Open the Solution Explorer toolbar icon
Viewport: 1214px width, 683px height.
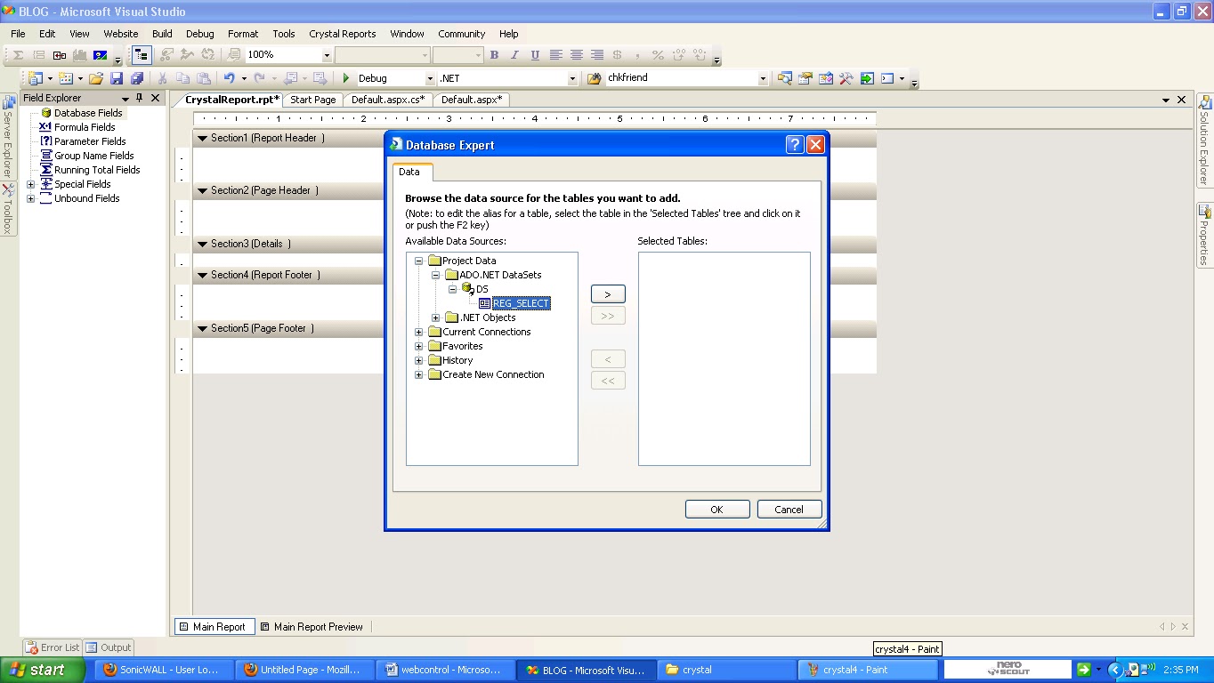(784, 78)
